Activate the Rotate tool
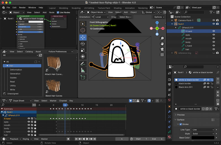Image resolution: width=221 pixels, height=145 pixels. click(x=83, y=44)
